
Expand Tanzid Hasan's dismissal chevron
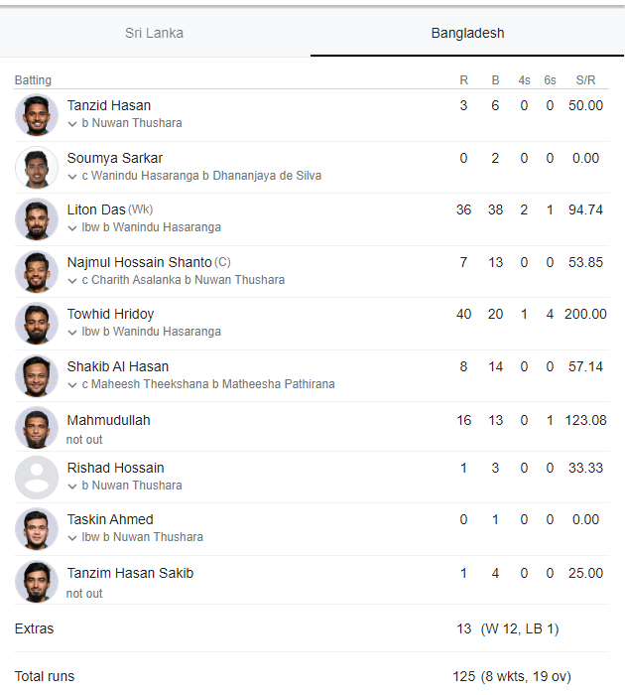pos(72,124)
